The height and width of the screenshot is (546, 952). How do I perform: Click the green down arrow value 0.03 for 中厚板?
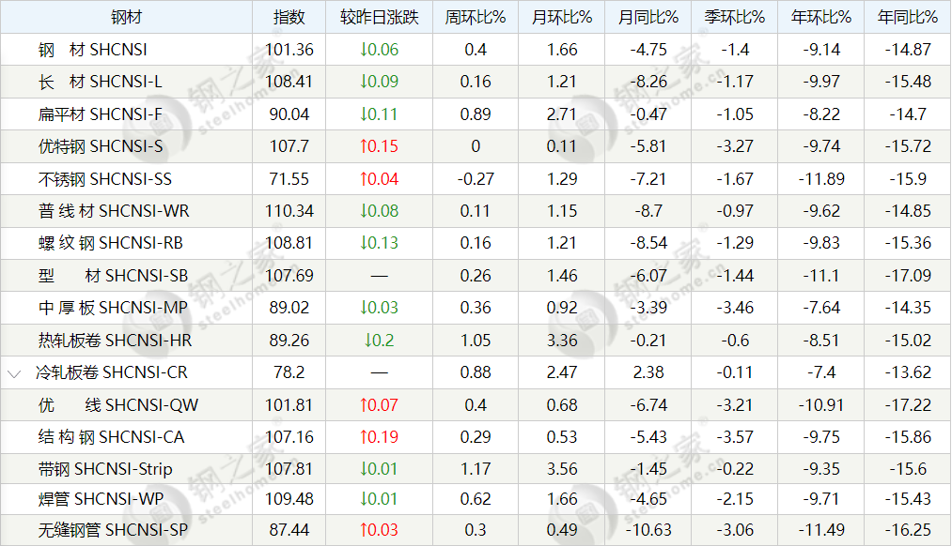tap(379, 308)
